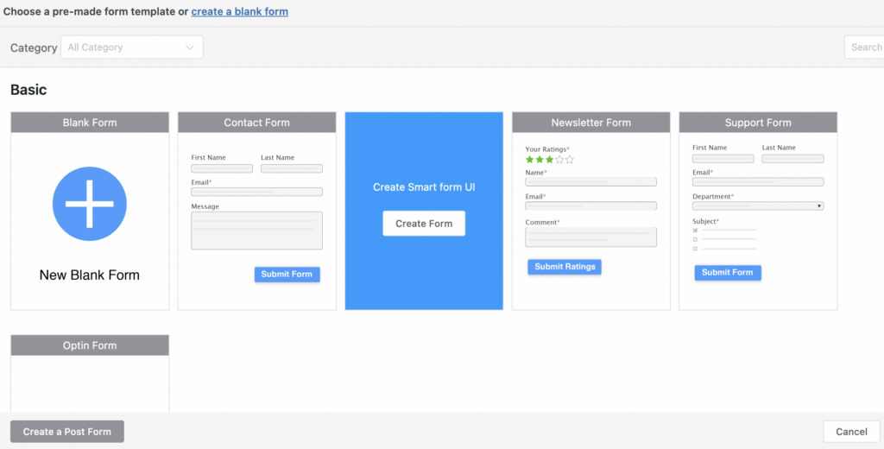Click the Email field in Contact Form preview

(256, 192)
